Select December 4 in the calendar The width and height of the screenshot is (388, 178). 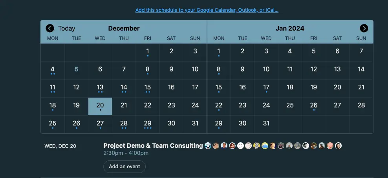pos(53,70)
